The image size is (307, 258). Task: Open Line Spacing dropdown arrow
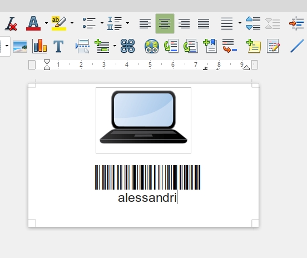click(x=240, y=23)
